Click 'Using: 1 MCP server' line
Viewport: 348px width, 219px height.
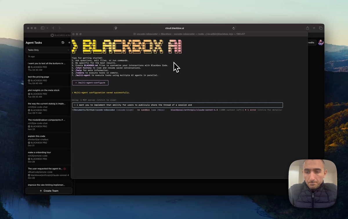94,100
